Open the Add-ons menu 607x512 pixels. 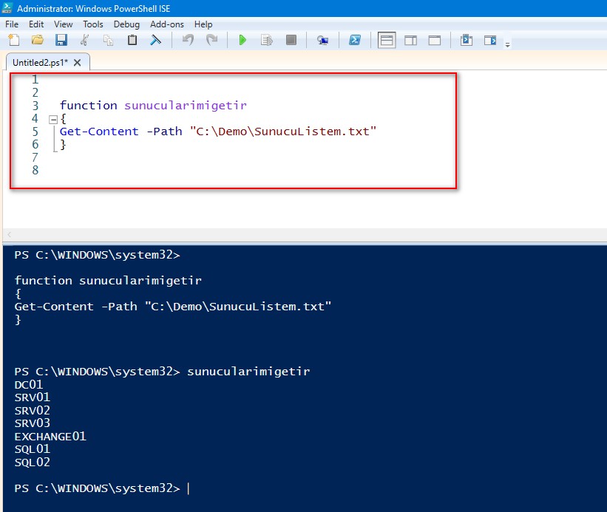[x=167, y=24]
